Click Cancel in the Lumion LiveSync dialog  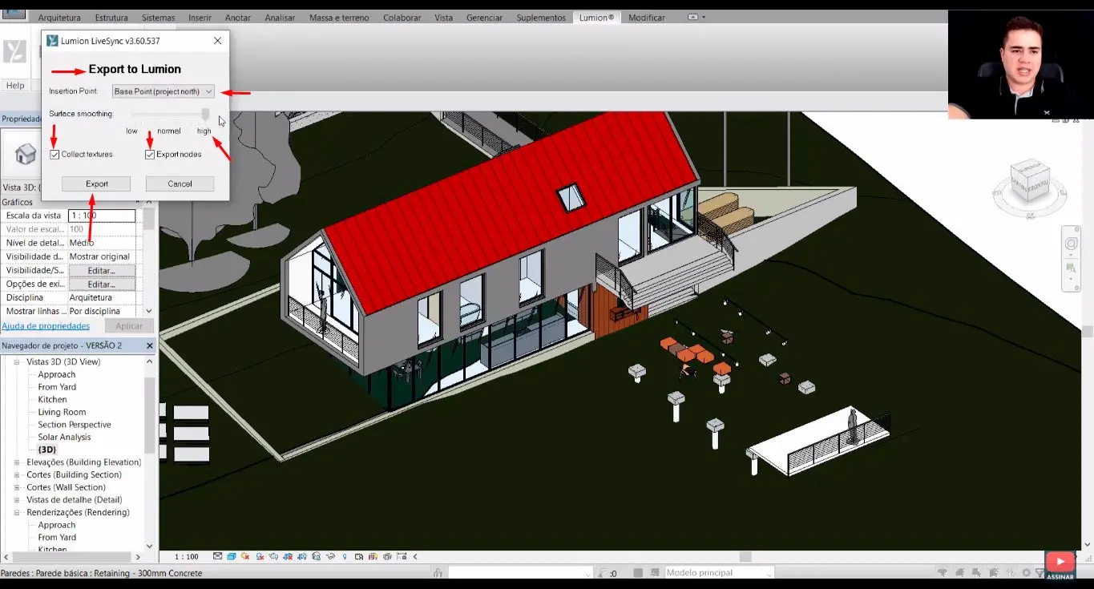180,184
